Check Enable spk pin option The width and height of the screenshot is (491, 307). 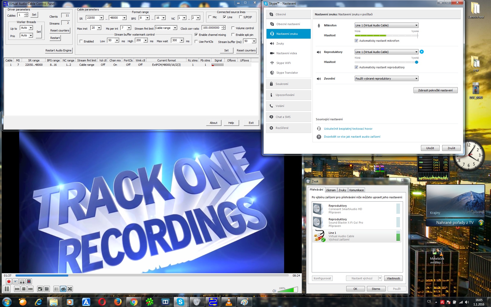click(233, 35)
